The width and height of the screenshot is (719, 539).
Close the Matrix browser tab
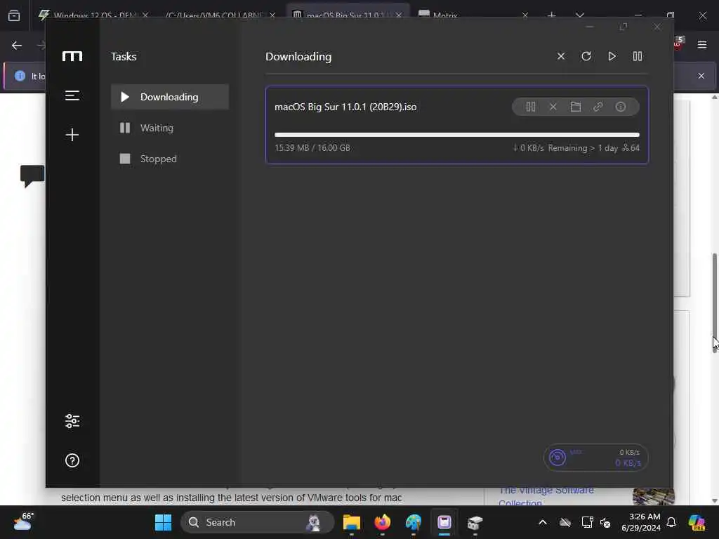[525, 15]
